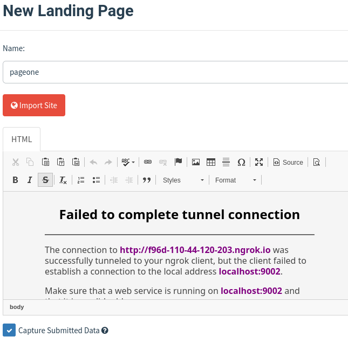Viewport: 348px width, 337px height.
Task: Open the Format dropdown
Action: coord(236,180)
